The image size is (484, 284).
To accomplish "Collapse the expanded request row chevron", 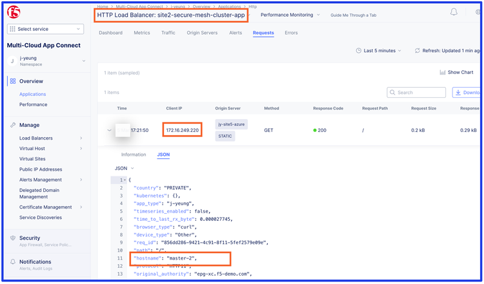I will pyautogui.click(x=110, y=130).
